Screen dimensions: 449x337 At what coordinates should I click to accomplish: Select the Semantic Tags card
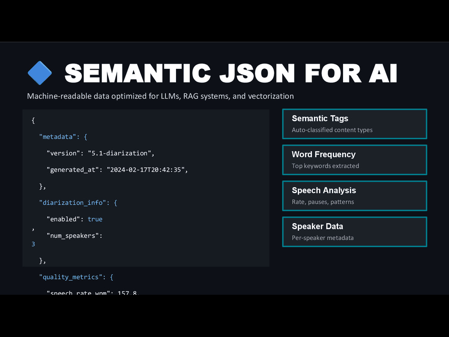[355, 124]
